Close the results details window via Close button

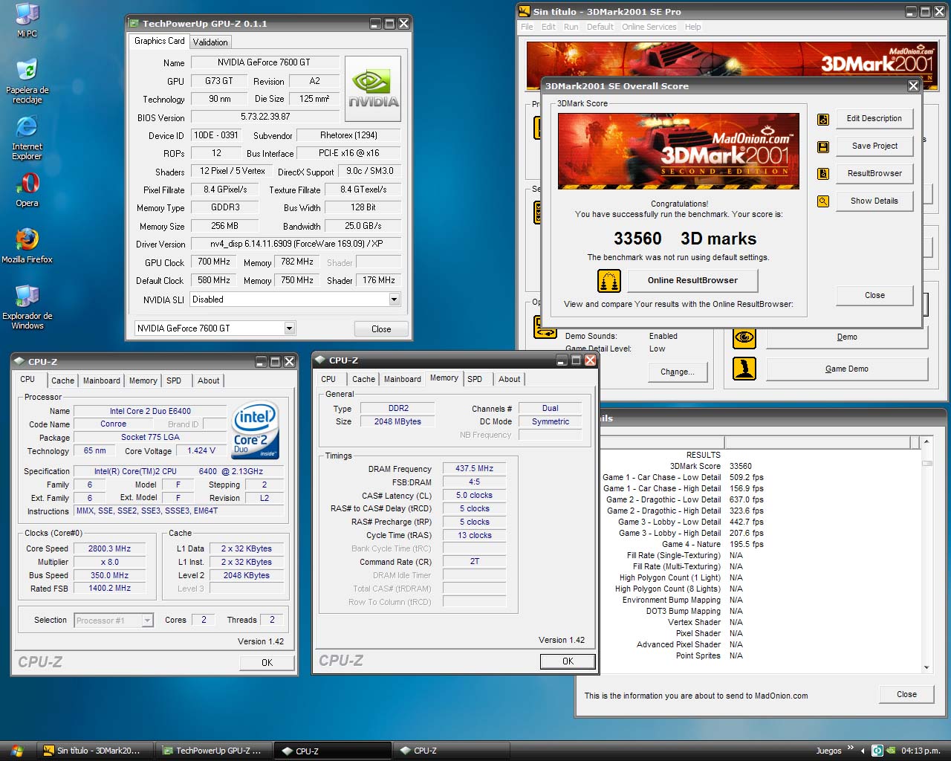[x=906, y=695]
